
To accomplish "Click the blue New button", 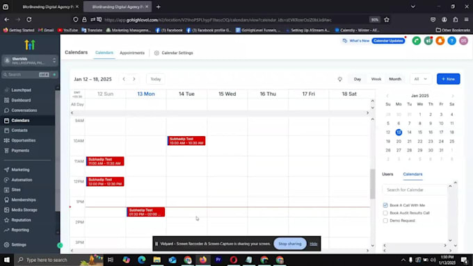I will coord(448,79).
